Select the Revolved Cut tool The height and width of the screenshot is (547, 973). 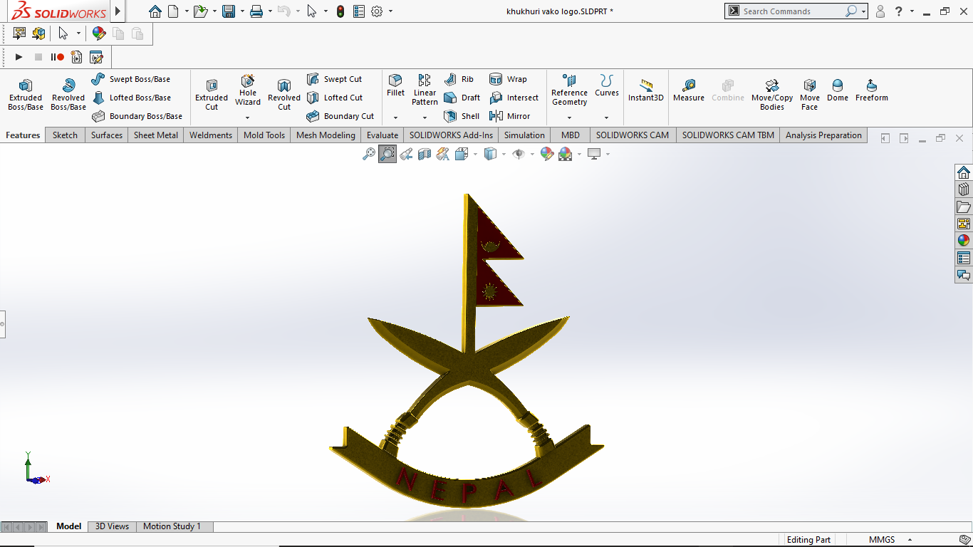pos(284,95)
